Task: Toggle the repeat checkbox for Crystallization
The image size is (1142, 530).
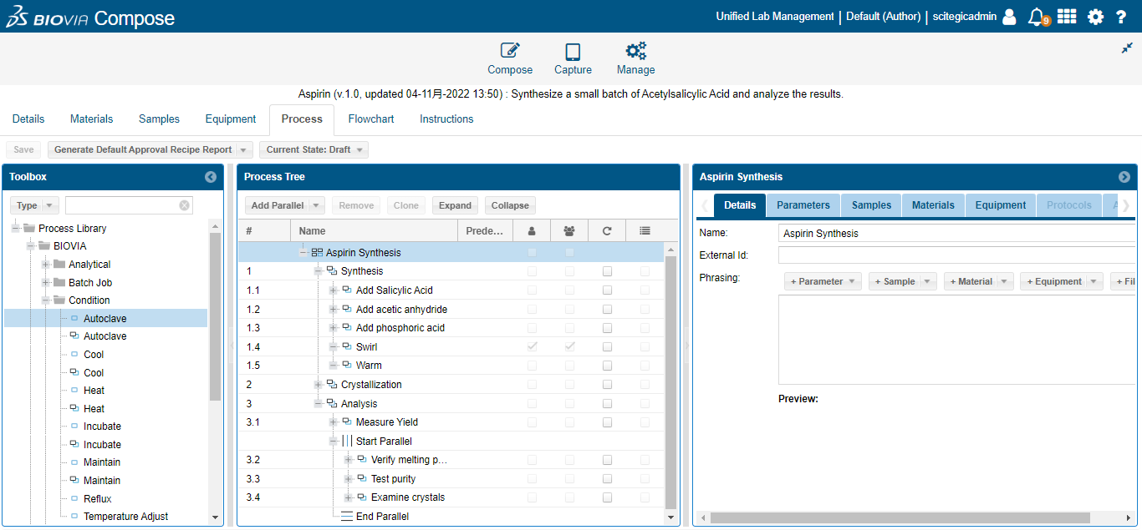Action: [607, 385]
